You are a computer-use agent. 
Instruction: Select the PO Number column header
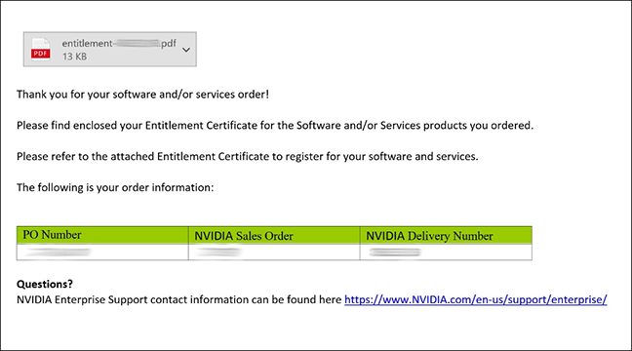(x=102, y=235)
